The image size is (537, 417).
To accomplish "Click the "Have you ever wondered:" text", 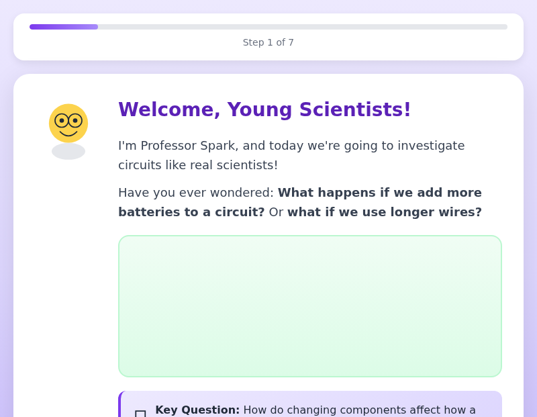I will (196, 193).
